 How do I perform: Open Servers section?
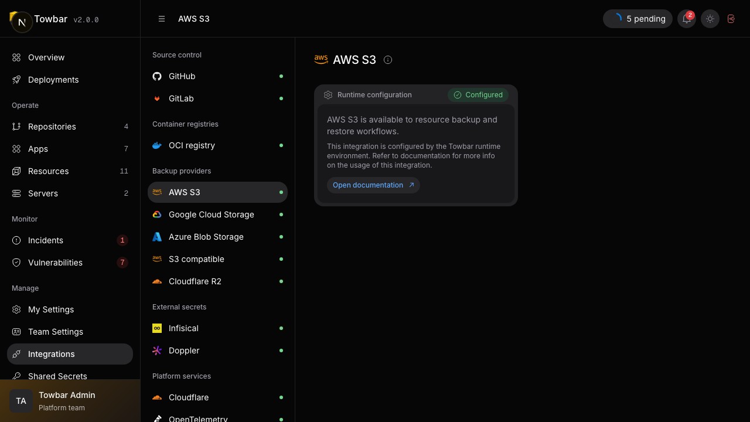(70, 193)
